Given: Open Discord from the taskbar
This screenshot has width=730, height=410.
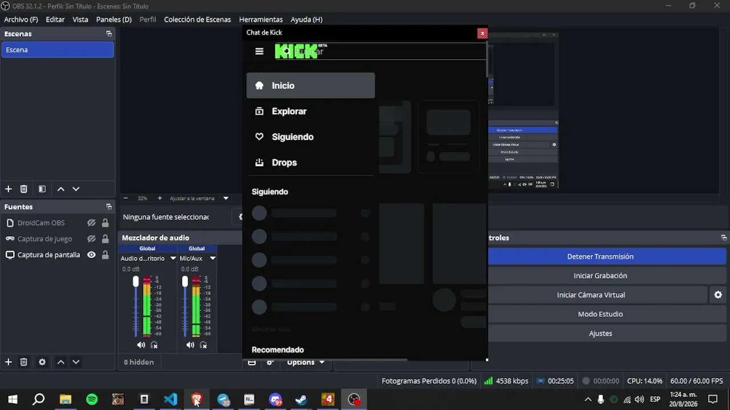Looking at the screenshot, I should (275, 400).
